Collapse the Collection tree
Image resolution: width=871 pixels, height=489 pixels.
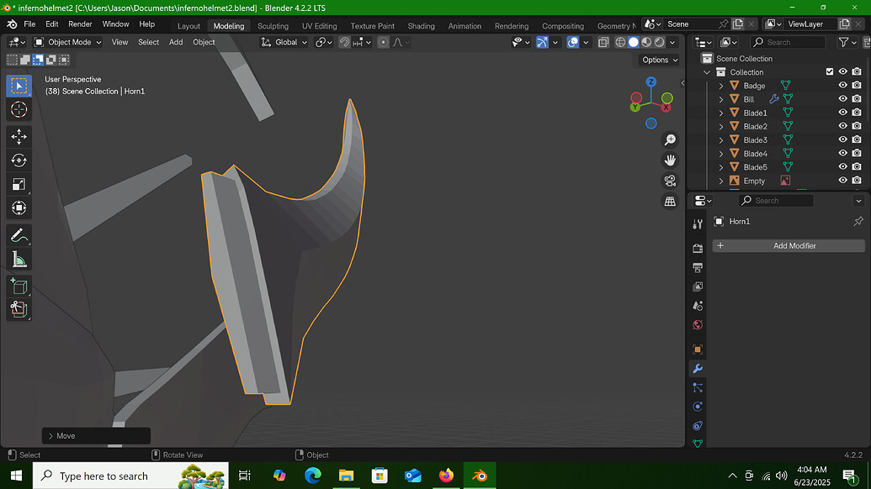[x=707, y=72]
